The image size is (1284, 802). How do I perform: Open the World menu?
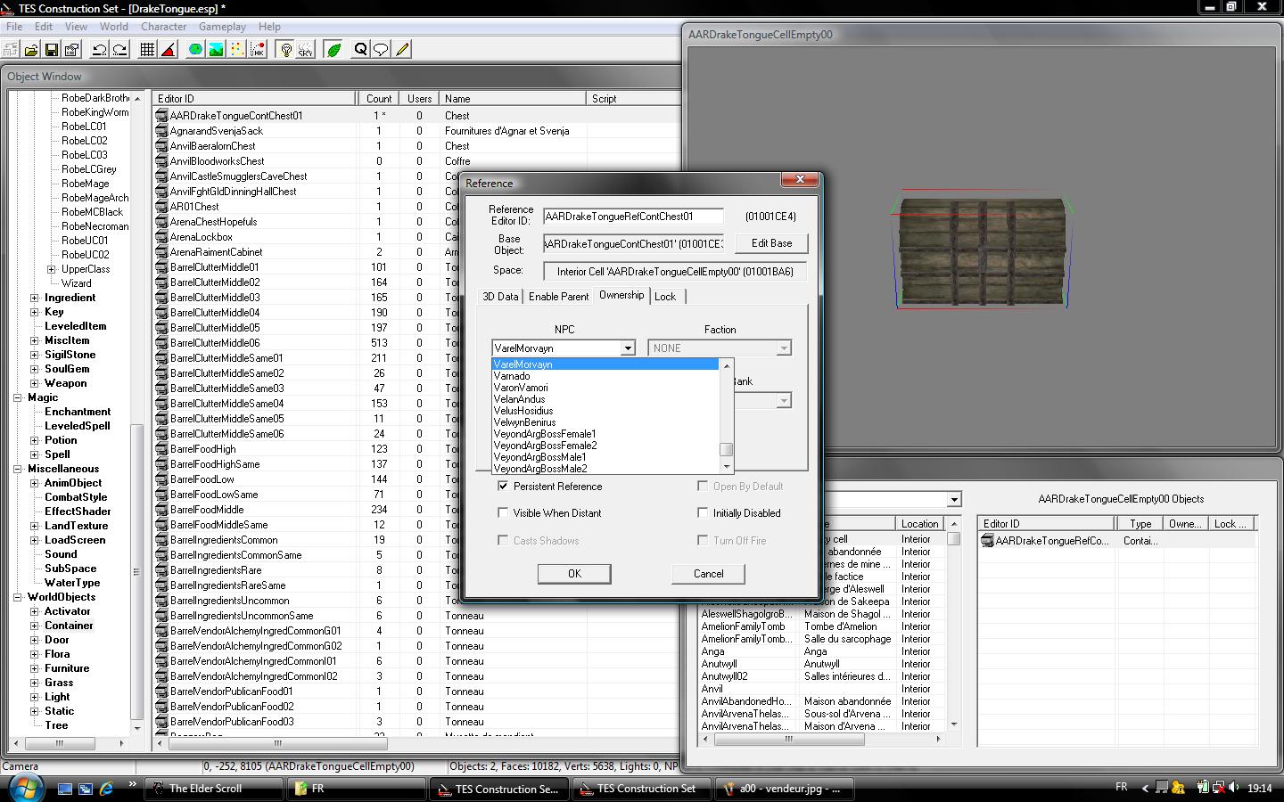113,27
